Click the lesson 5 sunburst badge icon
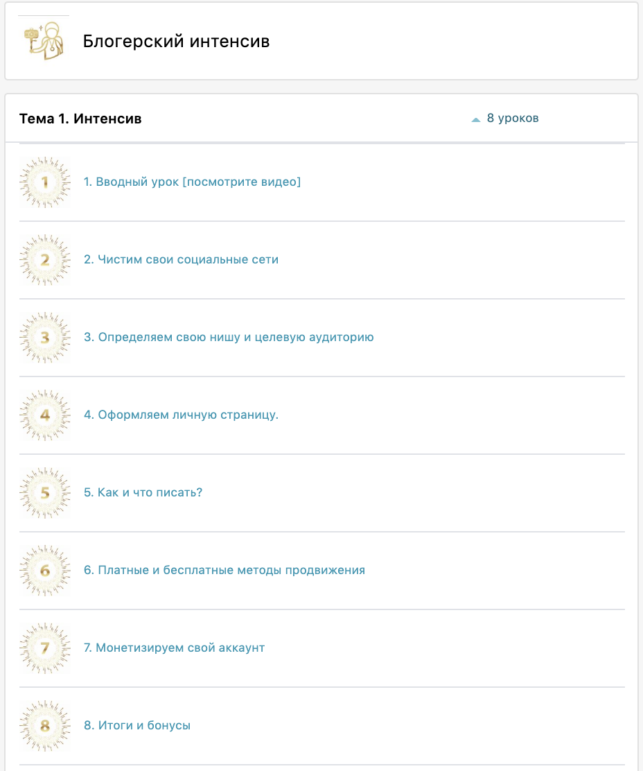This screenshot has width=643, height=771. pyautogui.click(x=45, y=493)
